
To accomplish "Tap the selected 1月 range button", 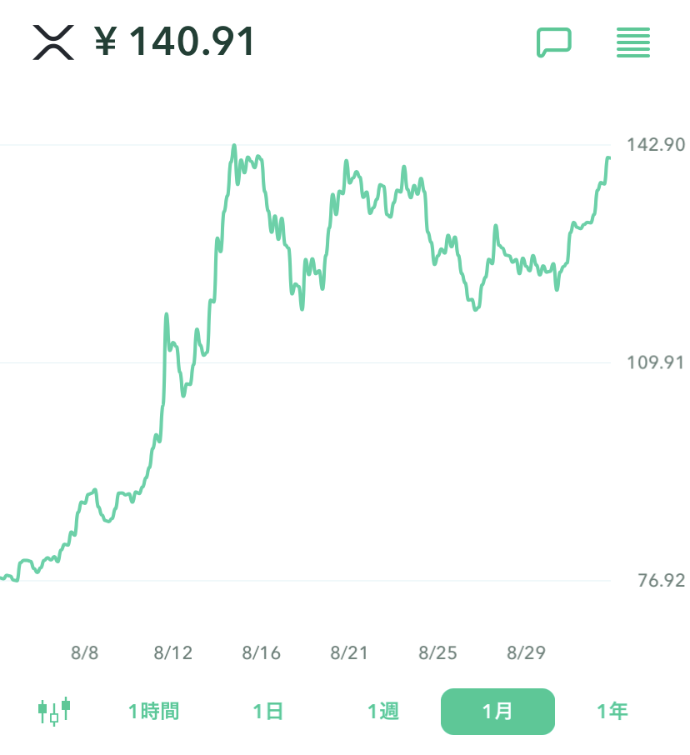I will [497, 711].
